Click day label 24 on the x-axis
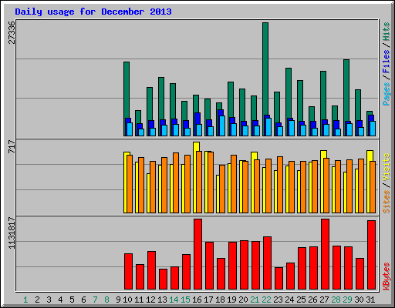 point(289,300)
